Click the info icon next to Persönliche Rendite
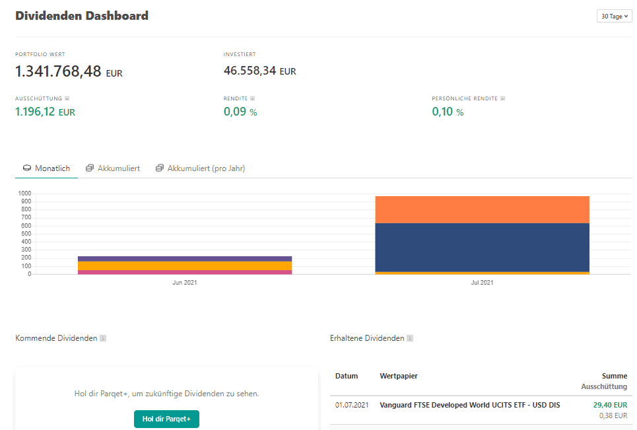The image size is (637, 430). [x=503, y=99]
